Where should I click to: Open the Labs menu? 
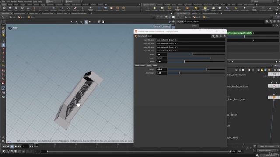click(x=35, y=1)
